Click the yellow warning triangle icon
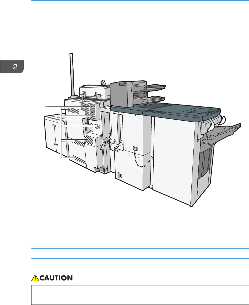 point(35,278)
